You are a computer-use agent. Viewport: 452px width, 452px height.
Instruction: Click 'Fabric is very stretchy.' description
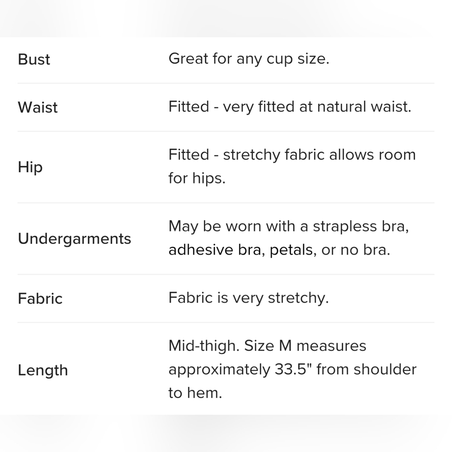coord(249,298)
